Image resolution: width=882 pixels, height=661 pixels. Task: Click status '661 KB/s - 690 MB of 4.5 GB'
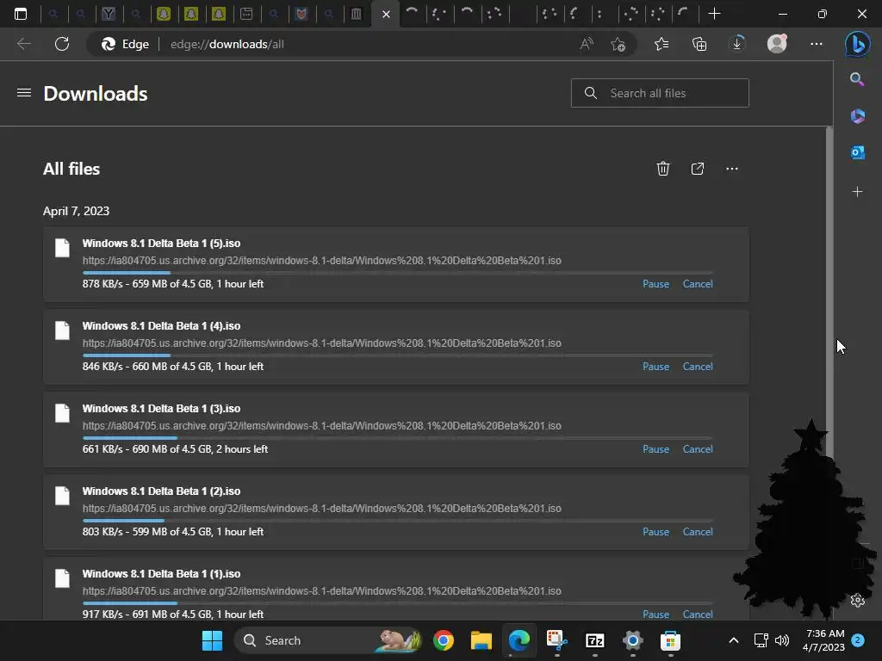pyautogui.click(x=147, y=449)
